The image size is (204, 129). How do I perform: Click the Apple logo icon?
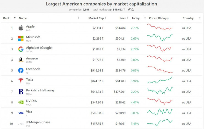21,28
